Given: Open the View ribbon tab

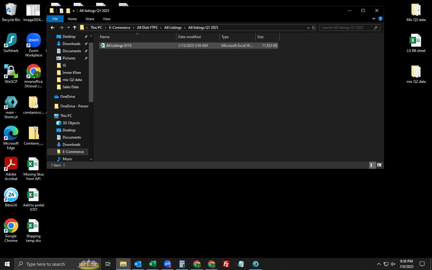Looking at the screenshot, I should click(x=106, y=19).
